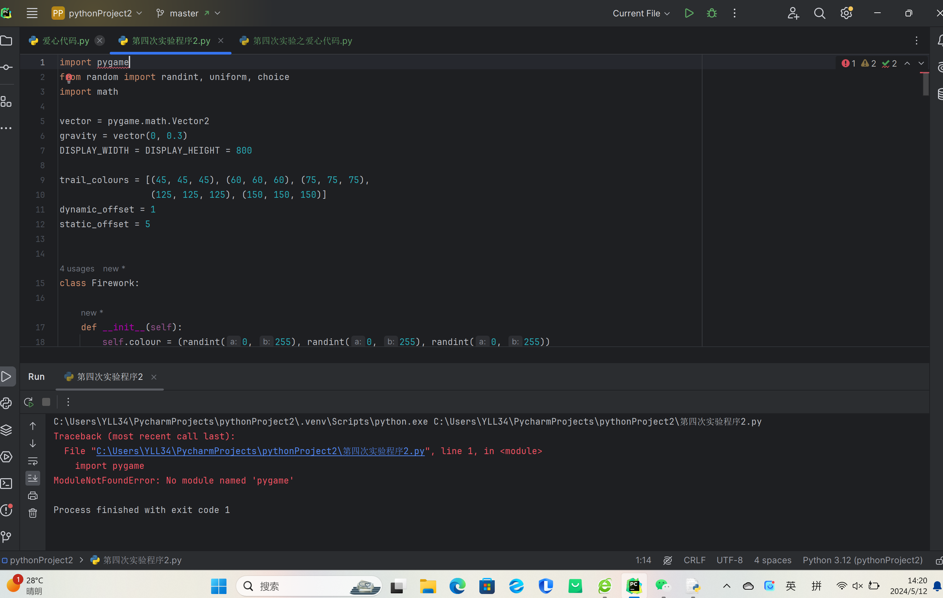Open Python Packages tool window
The height and width of the screenshot is (598, 943).
[6, 403]
